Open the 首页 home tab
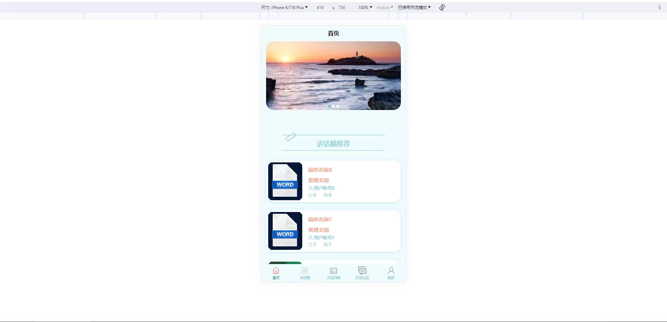Screen dimensions: 667x322 click(276, 273)
